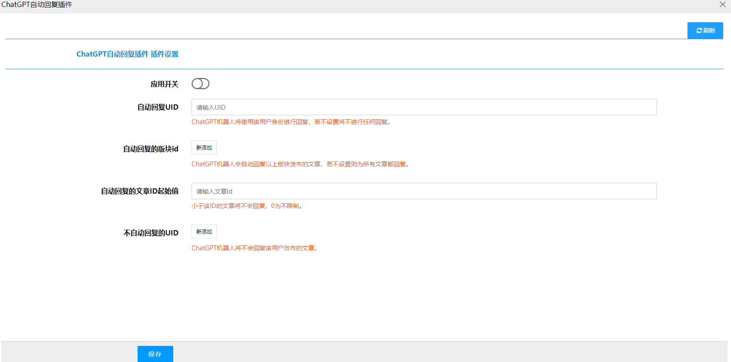Click the 应用开关 label
This screenshot has height=362, width=731.
pos(165,84)
